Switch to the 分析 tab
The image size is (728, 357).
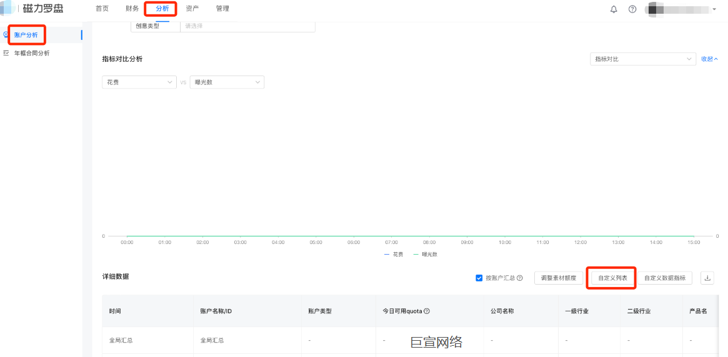[x=162, y=9]
